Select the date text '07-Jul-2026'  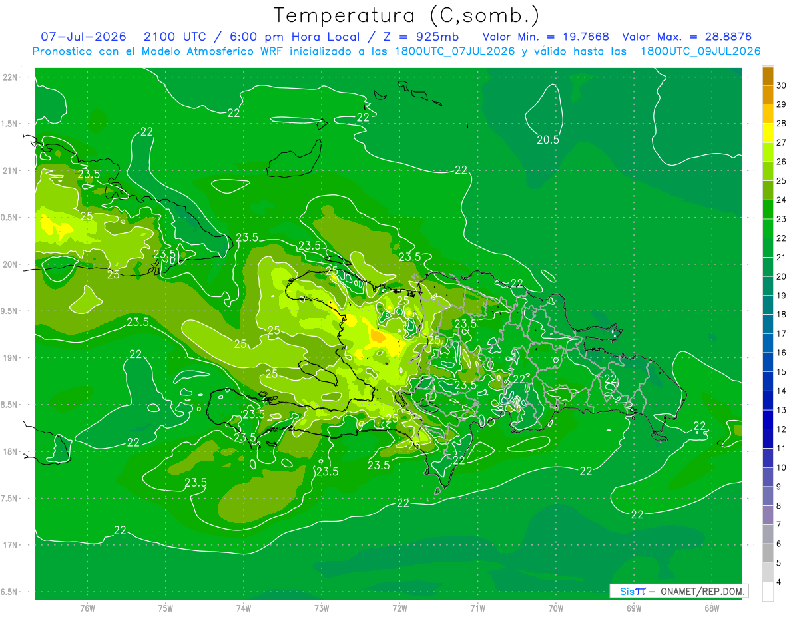pos(83,37)
